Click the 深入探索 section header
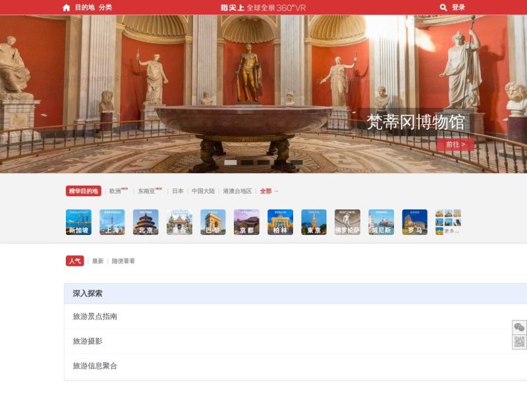The image size is (527, 395). 295,294
